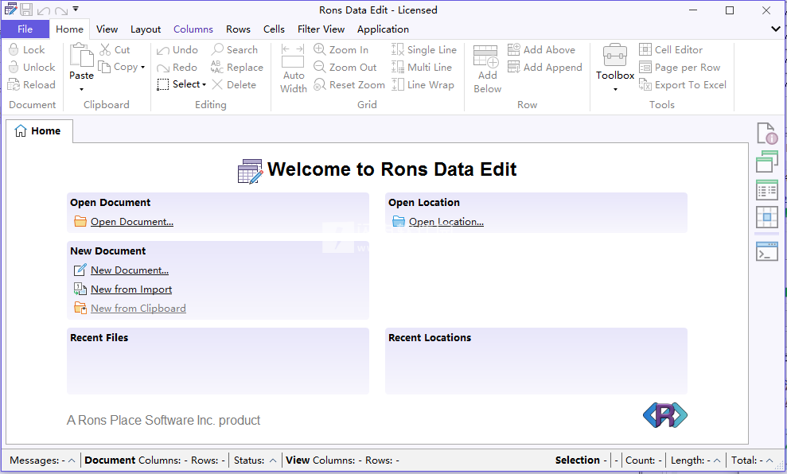
Task: Click the New from Clipboard link
Action: coord(138,309)
